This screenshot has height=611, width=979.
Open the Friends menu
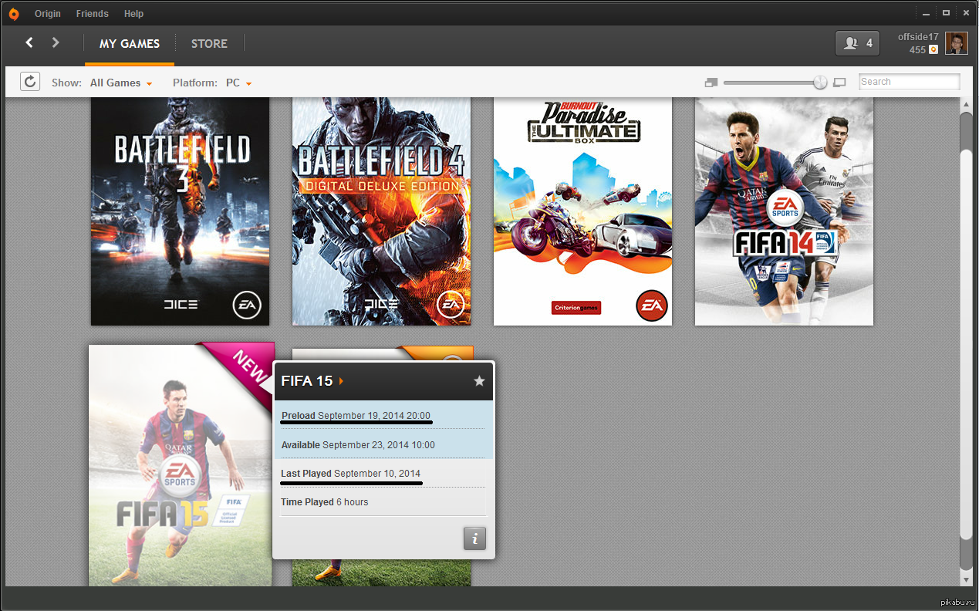93,14
